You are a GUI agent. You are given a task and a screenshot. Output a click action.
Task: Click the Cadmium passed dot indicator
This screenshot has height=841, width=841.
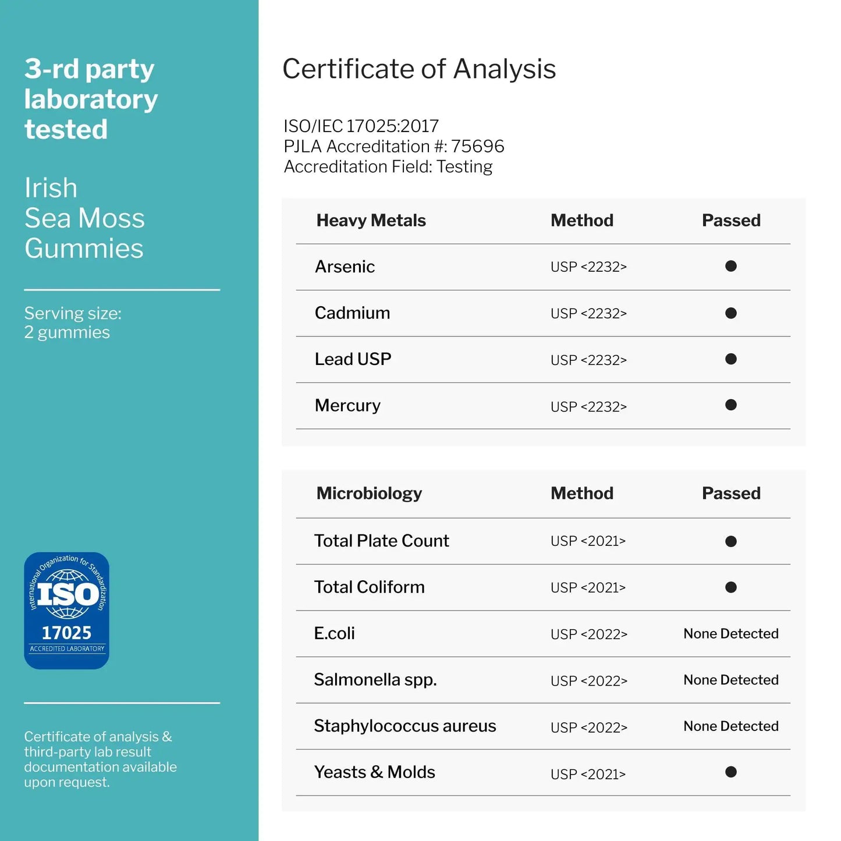coord(731,313)
